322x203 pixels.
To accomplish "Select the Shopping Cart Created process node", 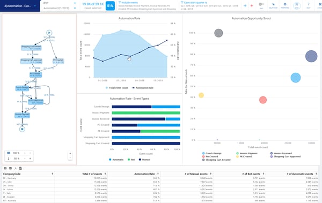I will click(31, 48).
